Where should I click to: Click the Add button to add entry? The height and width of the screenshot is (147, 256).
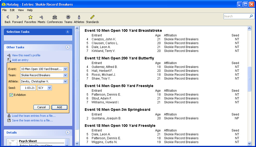click(x=59, y=107)
